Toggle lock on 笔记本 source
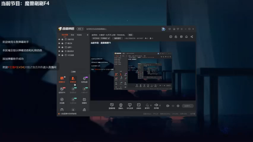The width and height of the screenshot is (253, 142). click(x=62, y=43)
